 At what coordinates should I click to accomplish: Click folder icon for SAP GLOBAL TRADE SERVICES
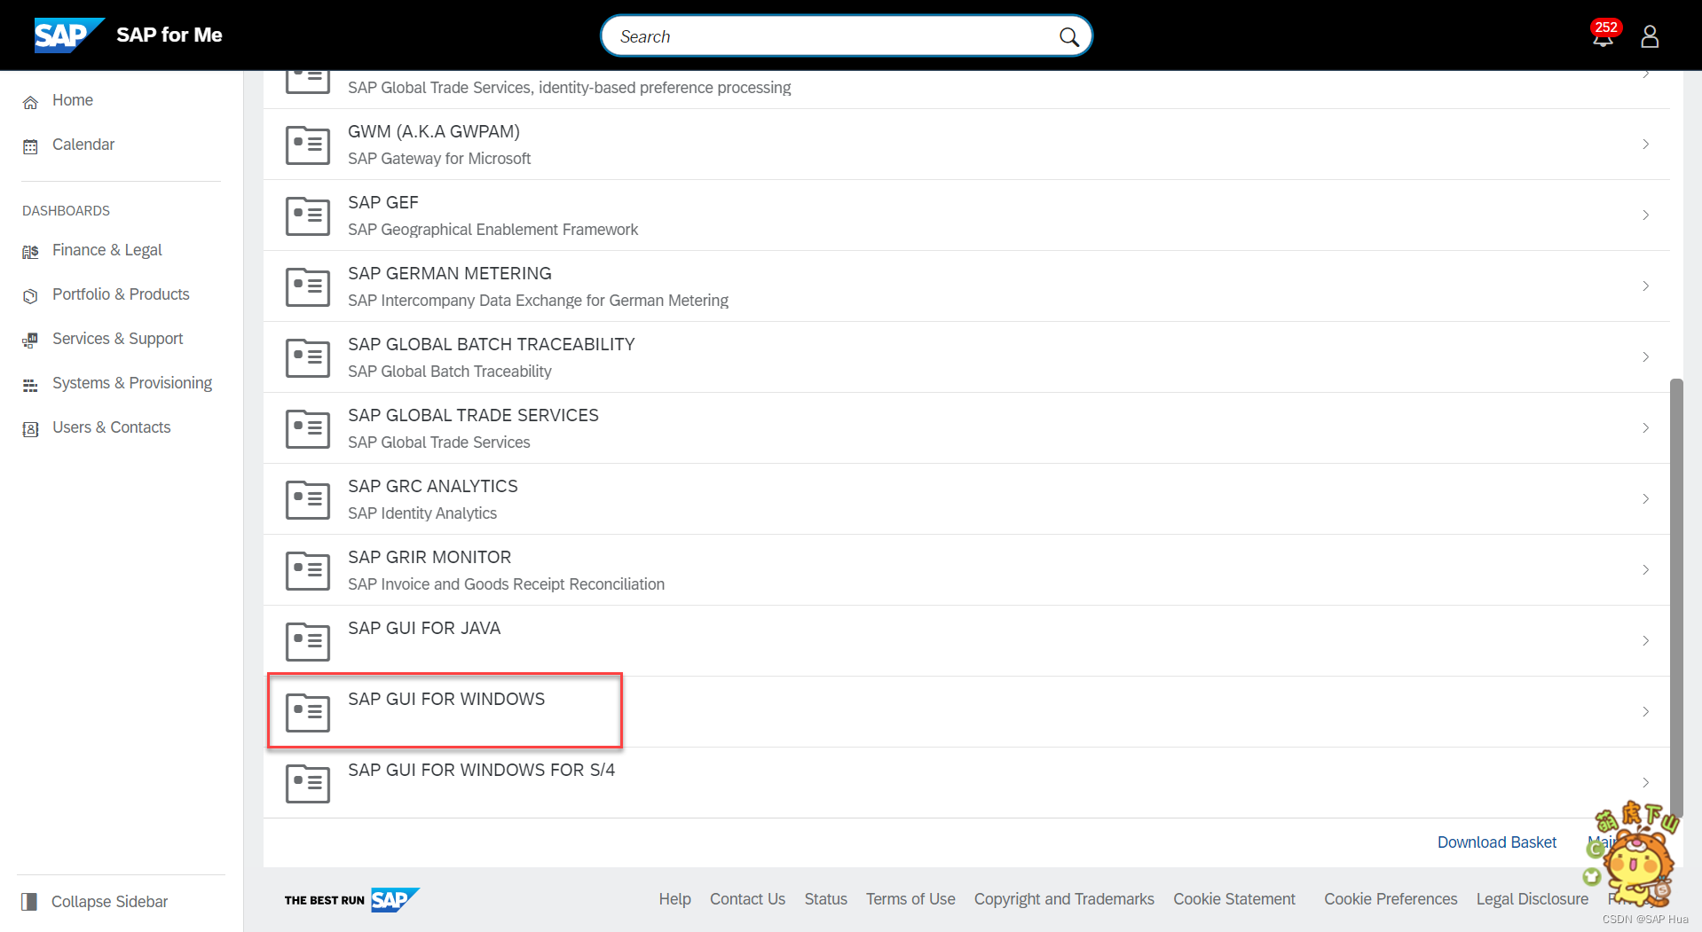[308, 429]
